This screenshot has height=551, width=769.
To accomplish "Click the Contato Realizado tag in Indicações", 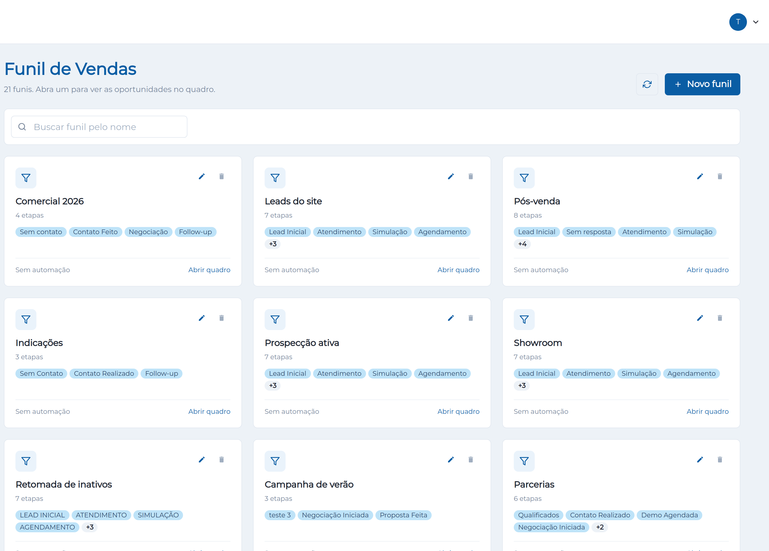I will [104, 374].
